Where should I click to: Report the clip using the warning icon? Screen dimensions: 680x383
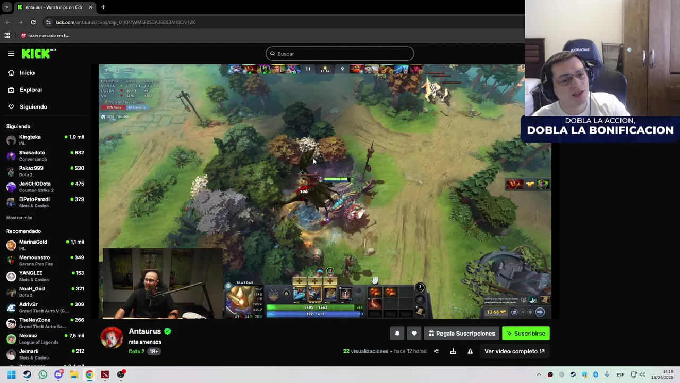click(x=470, y=351)
